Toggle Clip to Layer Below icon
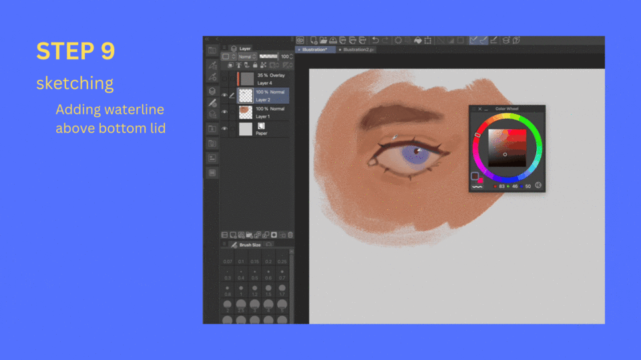The height and width of the screenshot is (360, 641). click(x=230, y=65)
